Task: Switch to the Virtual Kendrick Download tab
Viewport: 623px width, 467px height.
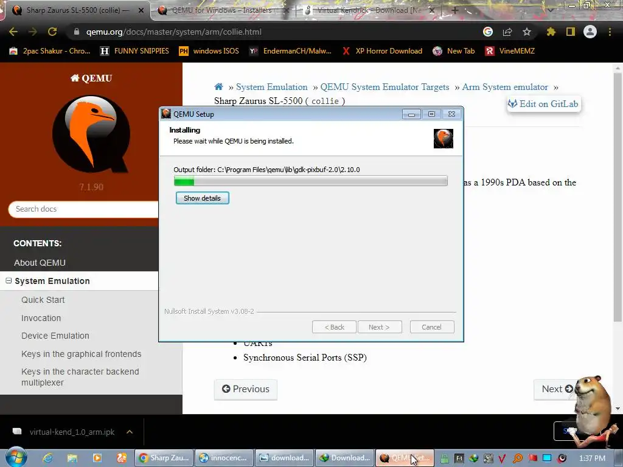Action: (x=369, y=10)
